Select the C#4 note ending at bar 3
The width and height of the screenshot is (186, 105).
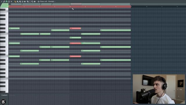point(29,64)
